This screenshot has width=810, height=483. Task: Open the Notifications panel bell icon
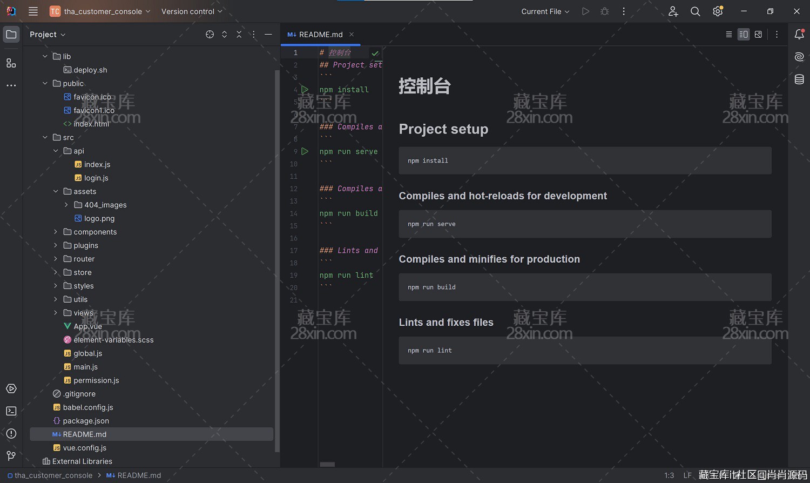[799, 34]
